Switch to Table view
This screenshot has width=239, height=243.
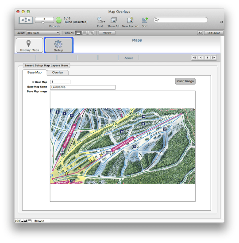click(91, 33)
